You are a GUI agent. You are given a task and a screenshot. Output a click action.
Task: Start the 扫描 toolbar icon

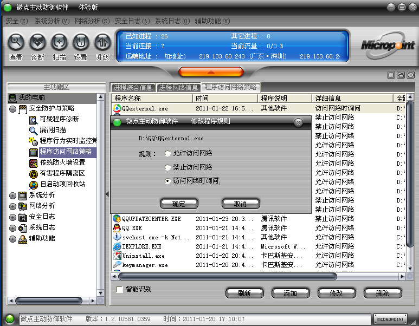(x=59, y=42)
